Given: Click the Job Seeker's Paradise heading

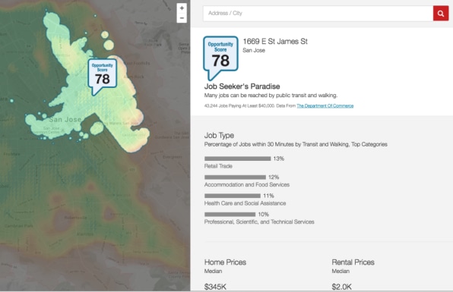Looking at the screenshot, I should [x=242, y=86].
